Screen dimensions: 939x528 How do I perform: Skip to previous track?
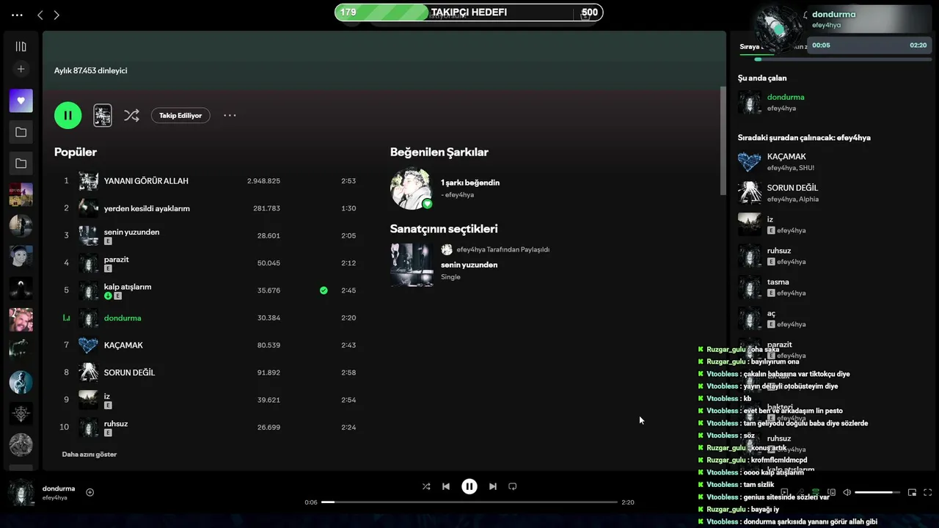(x=446, y=486)
